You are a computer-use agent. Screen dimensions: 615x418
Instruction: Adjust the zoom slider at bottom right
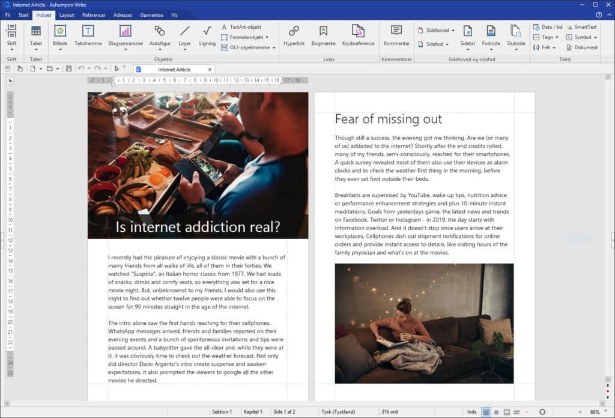[x=541, y=412]
